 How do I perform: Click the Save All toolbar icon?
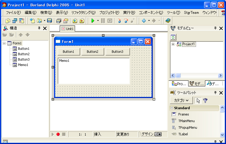click(x=59, y=21)
